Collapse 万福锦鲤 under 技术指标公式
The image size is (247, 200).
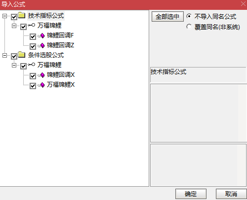pos(14,26)
